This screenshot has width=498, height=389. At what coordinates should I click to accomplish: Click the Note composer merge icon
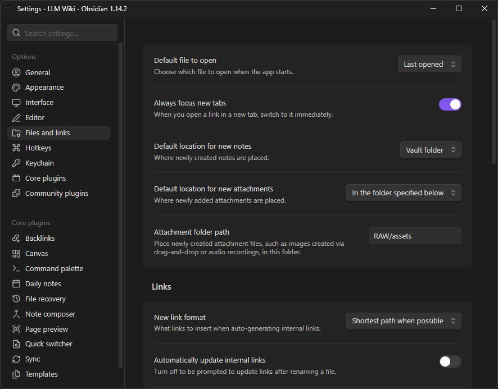(16, 314)
